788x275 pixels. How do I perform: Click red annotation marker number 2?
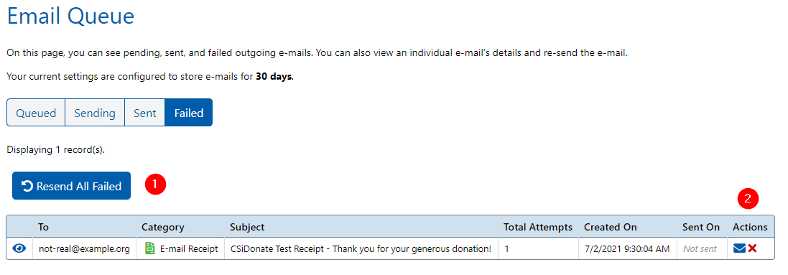coord(748,199)
